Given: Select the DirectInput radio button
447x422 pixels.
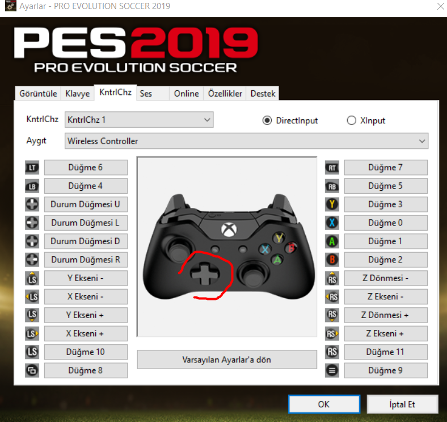Looking at the screenshot, I should tap(267, 120).
